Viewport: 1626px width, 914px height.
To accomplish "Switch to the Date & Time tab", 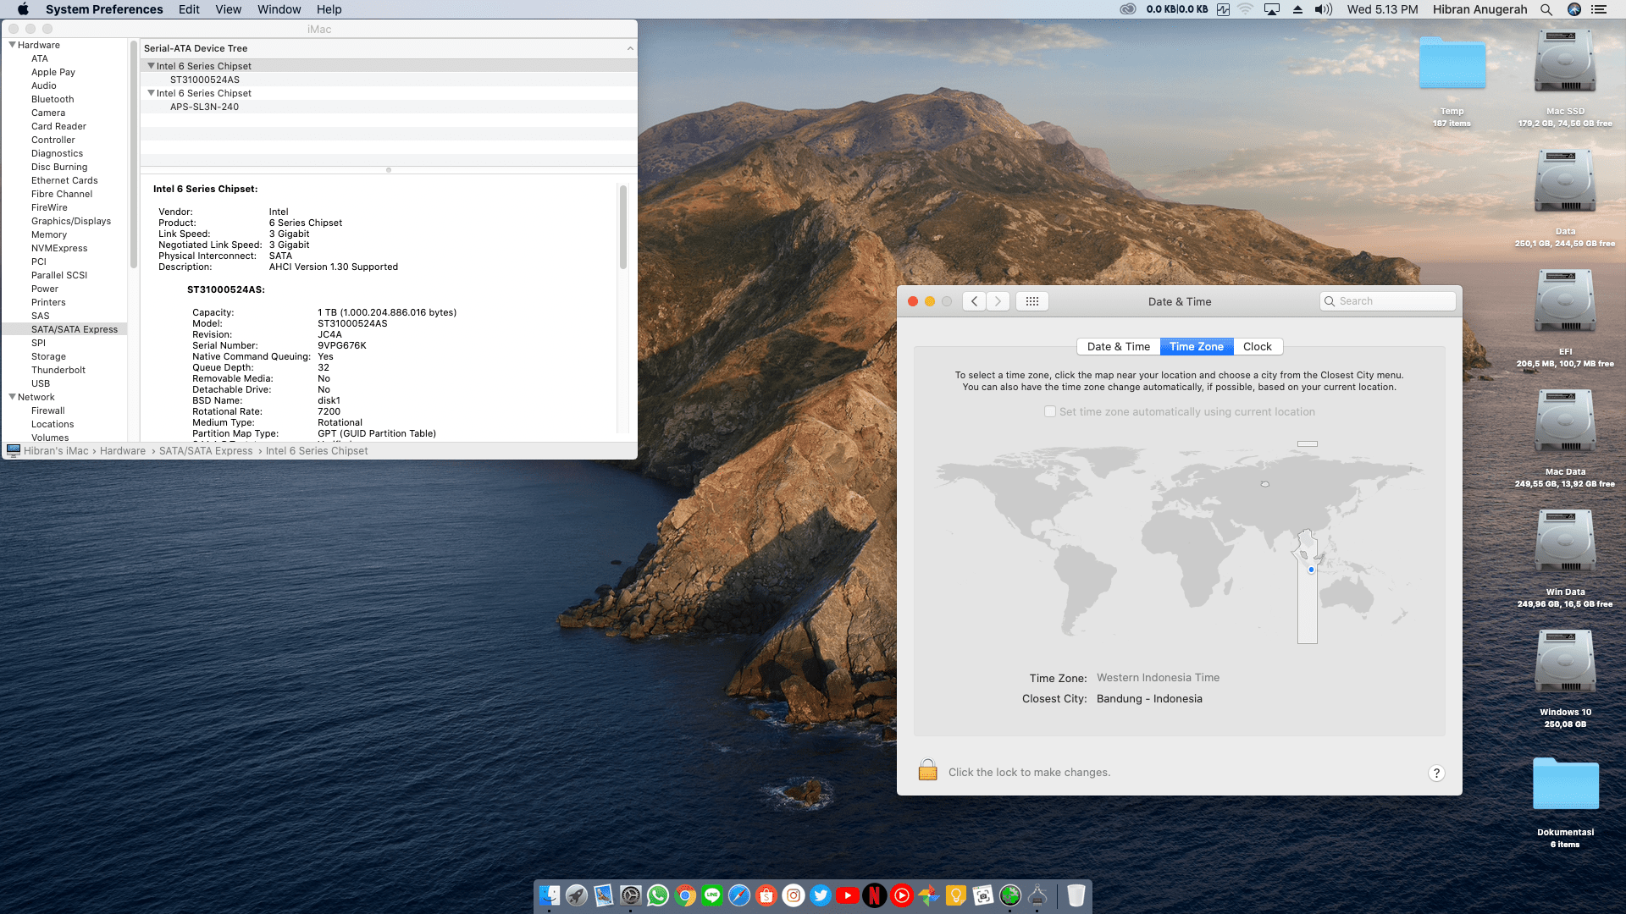I will point(1118,346).
